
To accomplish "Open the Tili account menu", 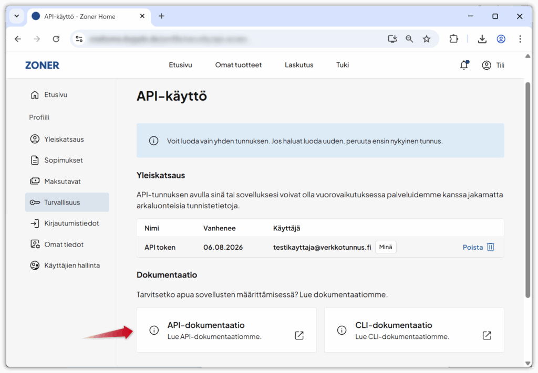I will coord(493,65).
